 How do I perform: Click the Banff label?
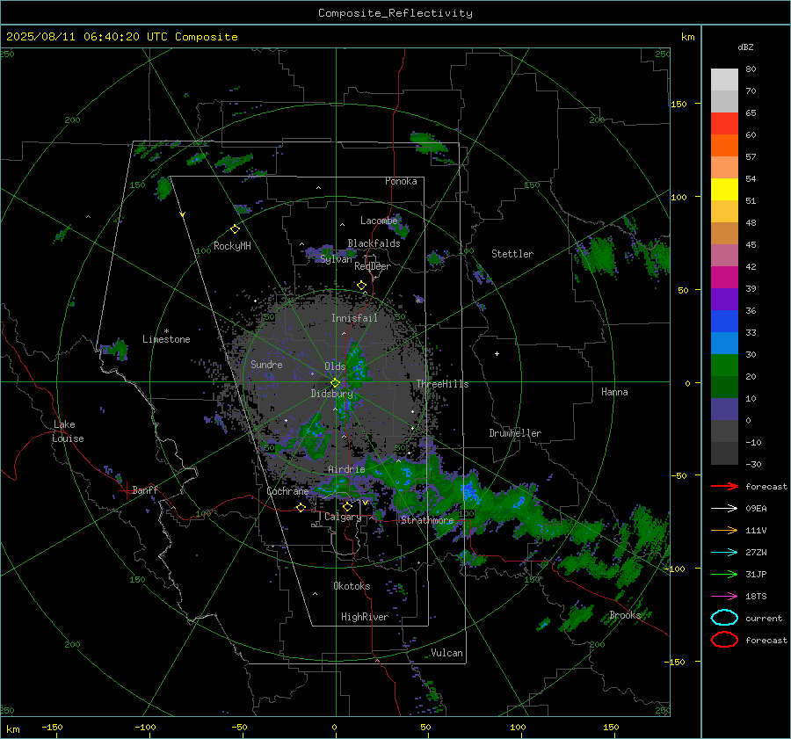click(145, 489)
